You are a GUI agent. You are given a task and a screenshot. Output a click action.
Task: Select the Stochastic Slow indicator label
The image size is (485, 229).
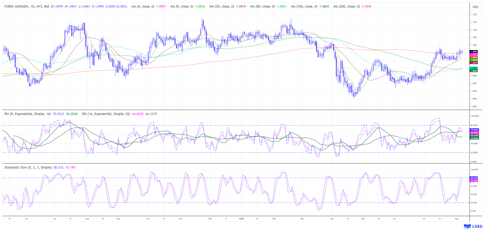[x=28, y=168]
